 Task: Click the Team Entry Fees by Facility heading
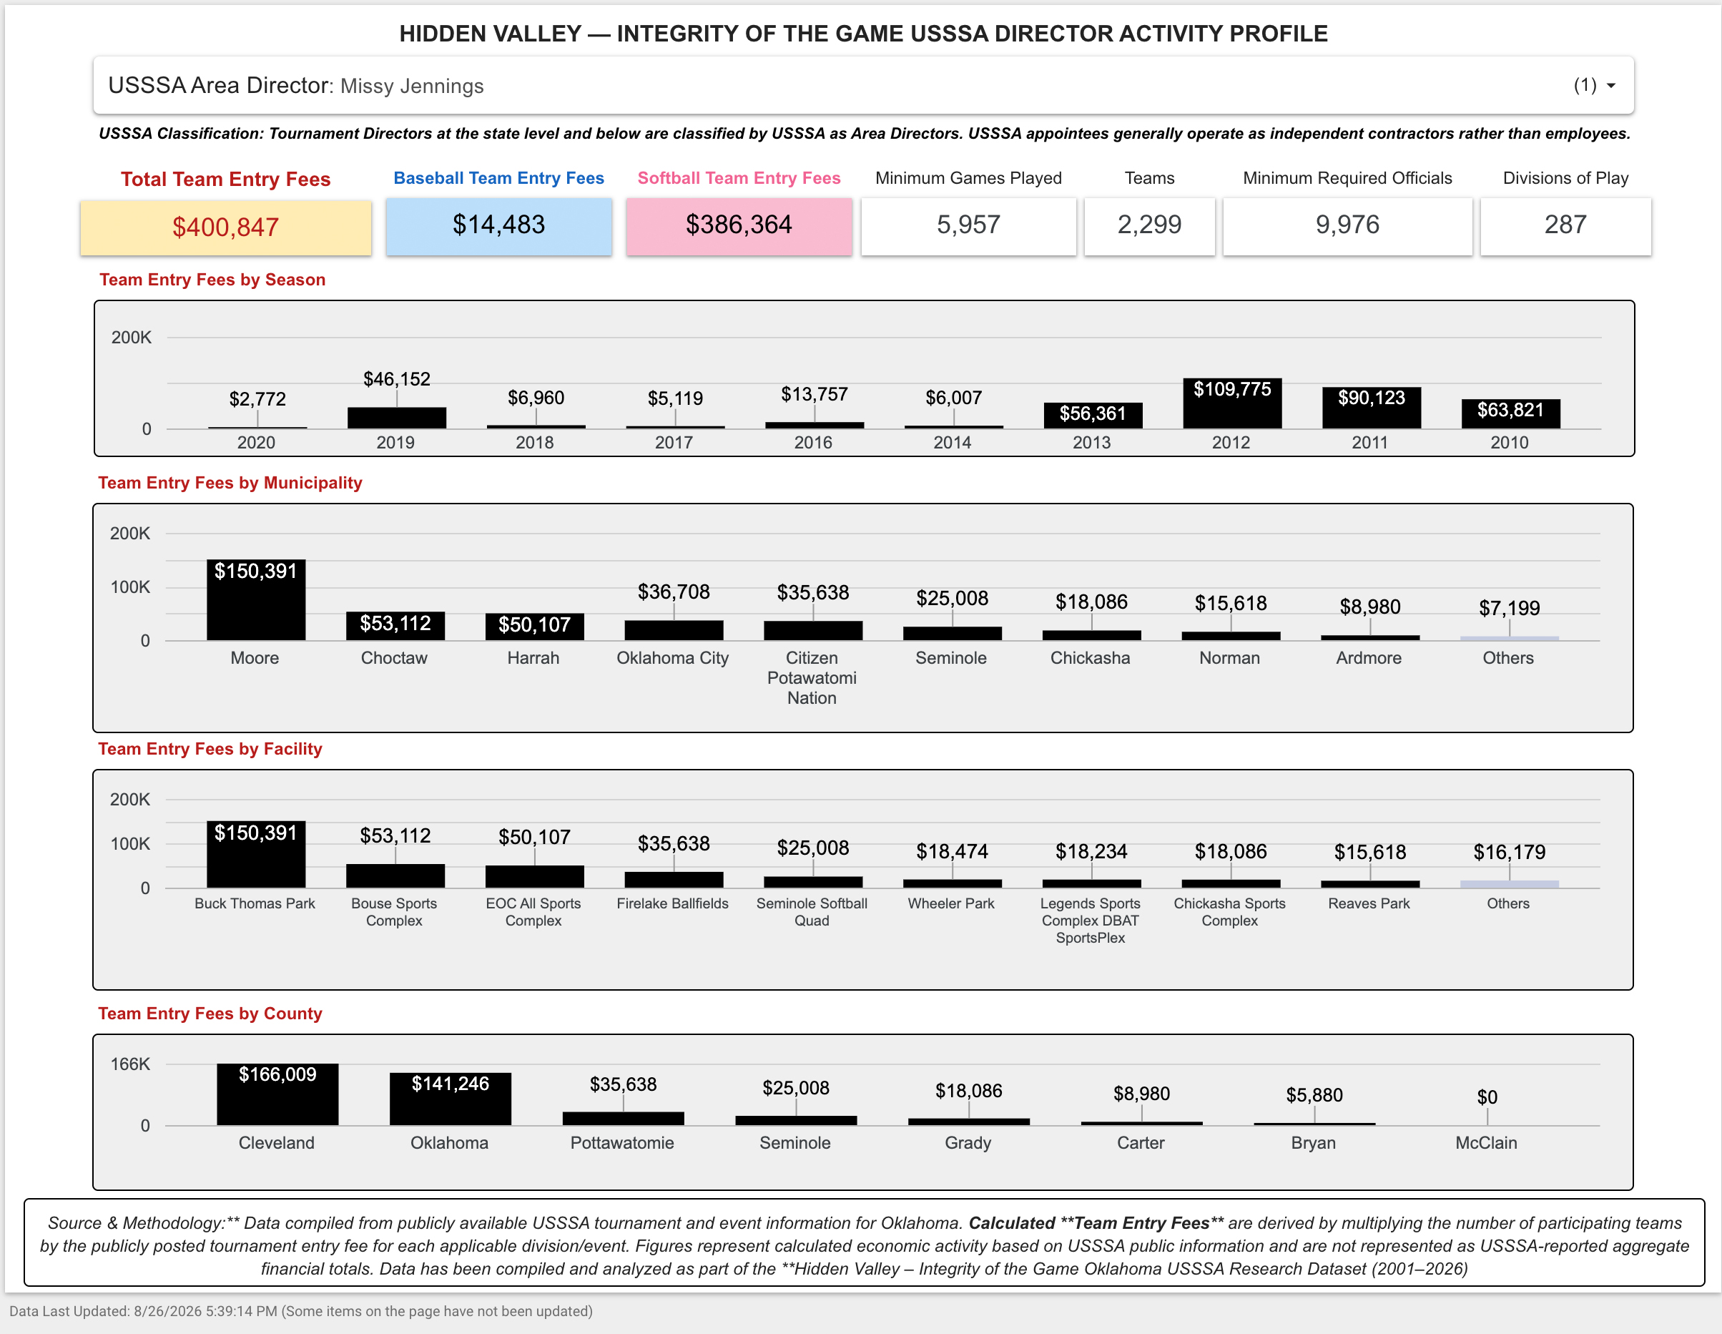click(x=210, y=749)
